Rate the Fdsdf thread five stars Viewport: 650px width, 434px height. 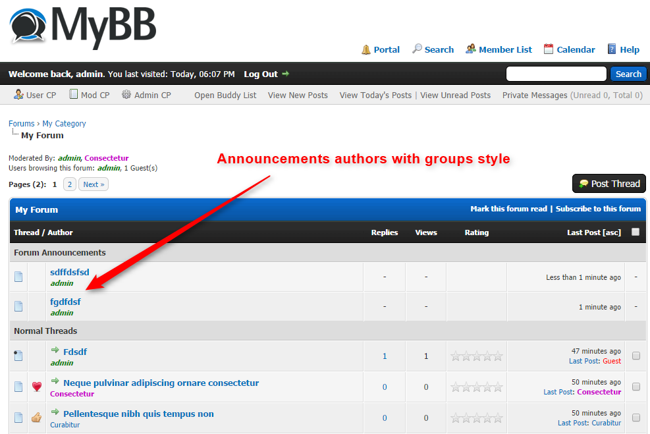click(498, 356)
